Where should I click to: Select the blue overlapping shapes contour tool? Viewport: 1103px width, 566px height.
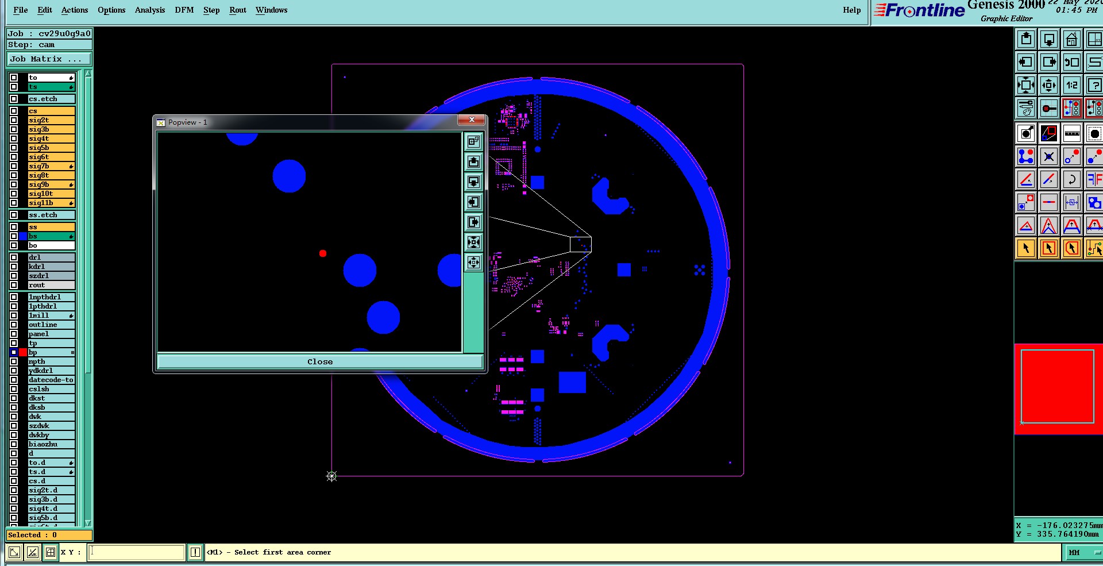coord(1094,202)
